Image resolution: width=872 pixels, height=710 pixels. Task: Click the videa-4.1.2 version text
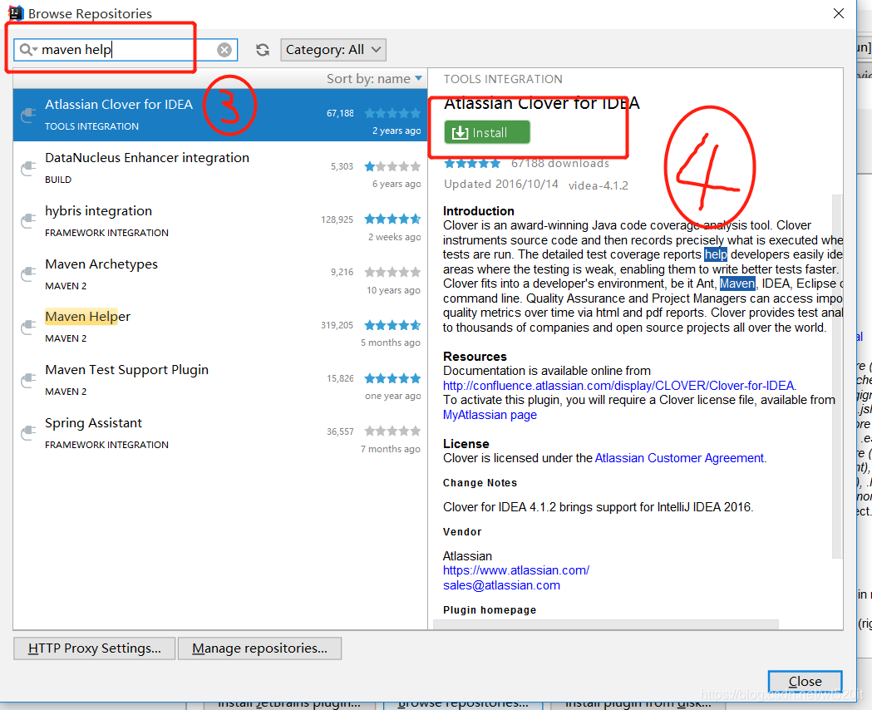pyautogui.click(x=599, y=185)
